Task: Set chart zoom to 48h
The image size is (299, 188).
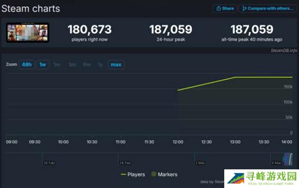Action: 27,65
